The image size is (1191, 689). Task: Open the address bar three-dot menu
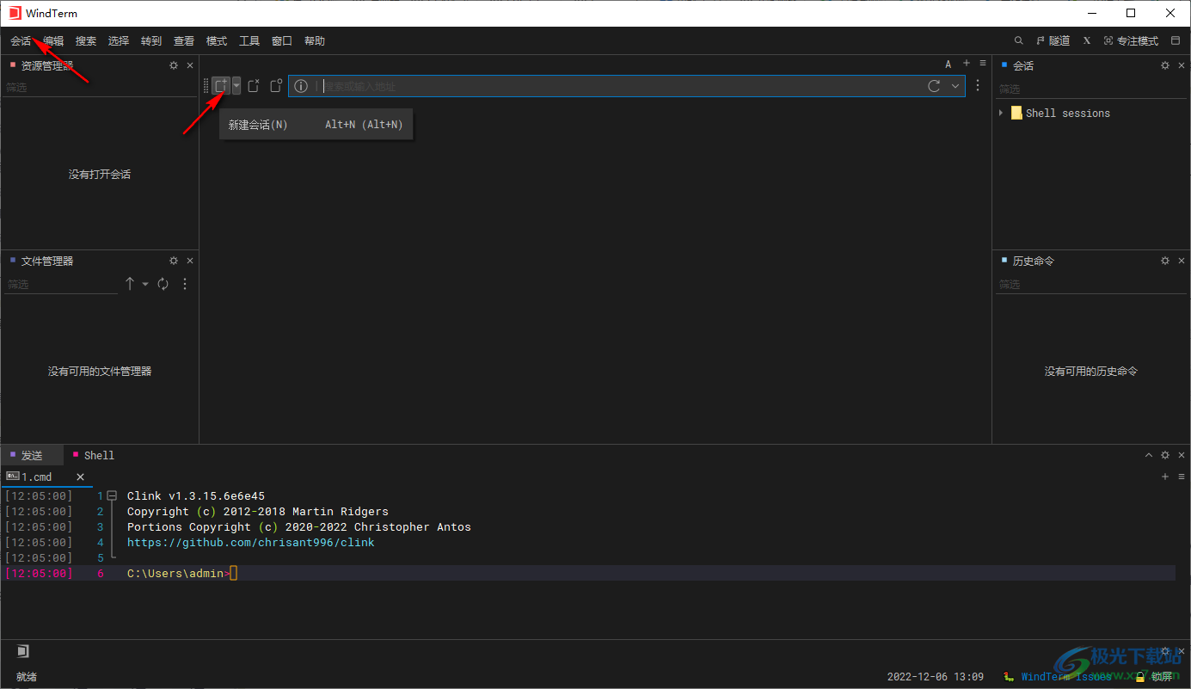coord(978,86)
